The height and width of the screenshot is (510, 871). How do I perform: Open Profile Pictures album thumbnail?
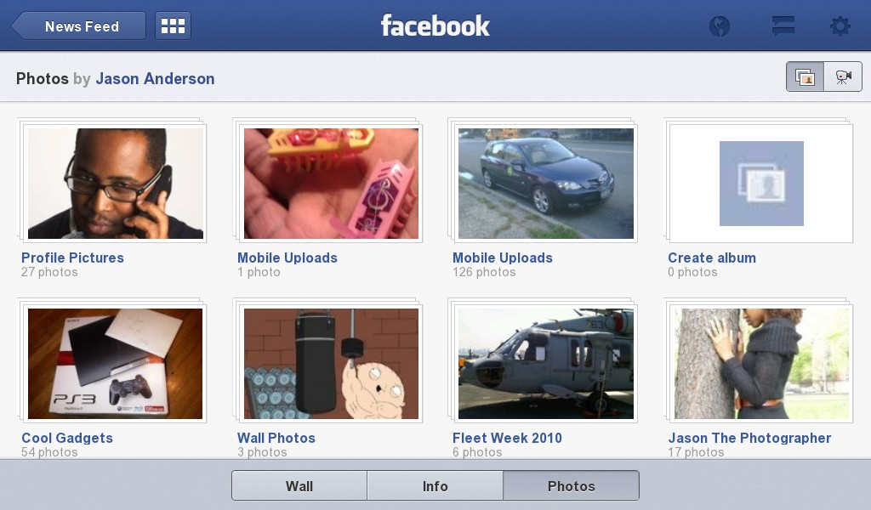coord(116,184)
